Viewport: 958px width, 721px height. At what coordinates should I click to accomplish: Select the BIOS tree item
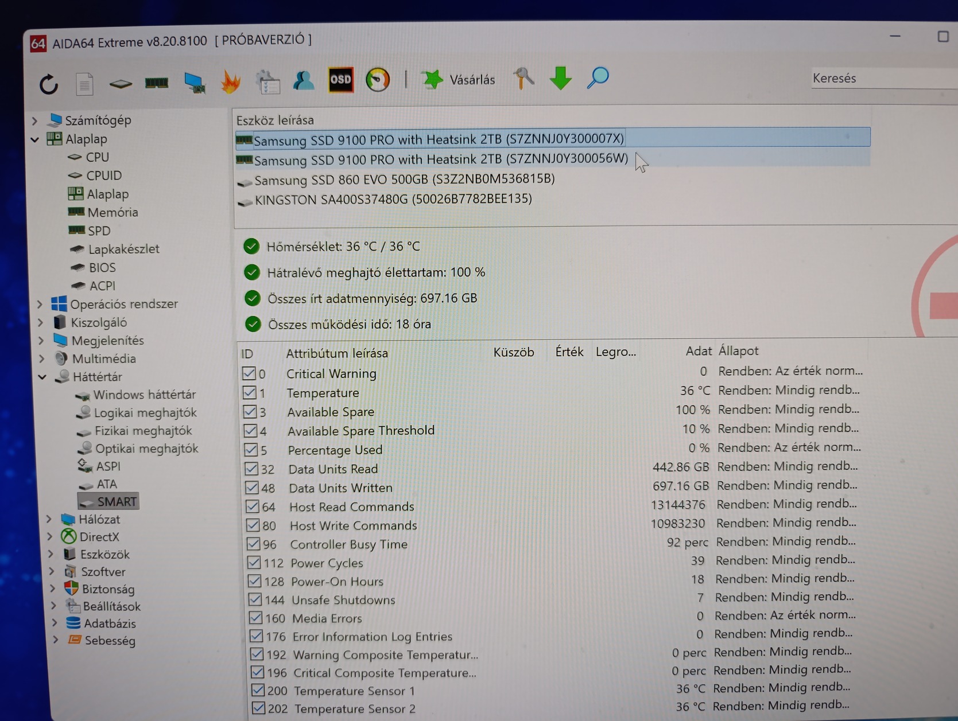[x=102, y=268]
